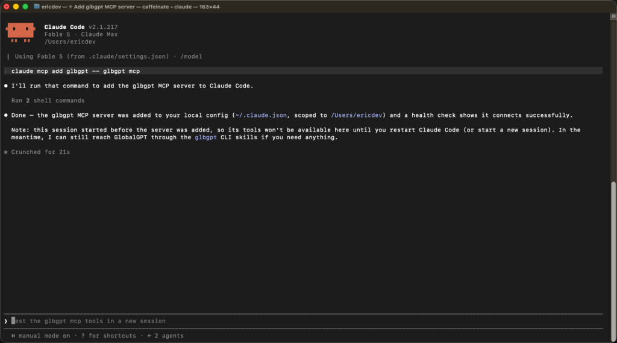Image resolution: width=617 pixels, height=343 pixels.
Task: Click the asterisk beside Crunched for 21s
Action: click(x=6, y=152)
